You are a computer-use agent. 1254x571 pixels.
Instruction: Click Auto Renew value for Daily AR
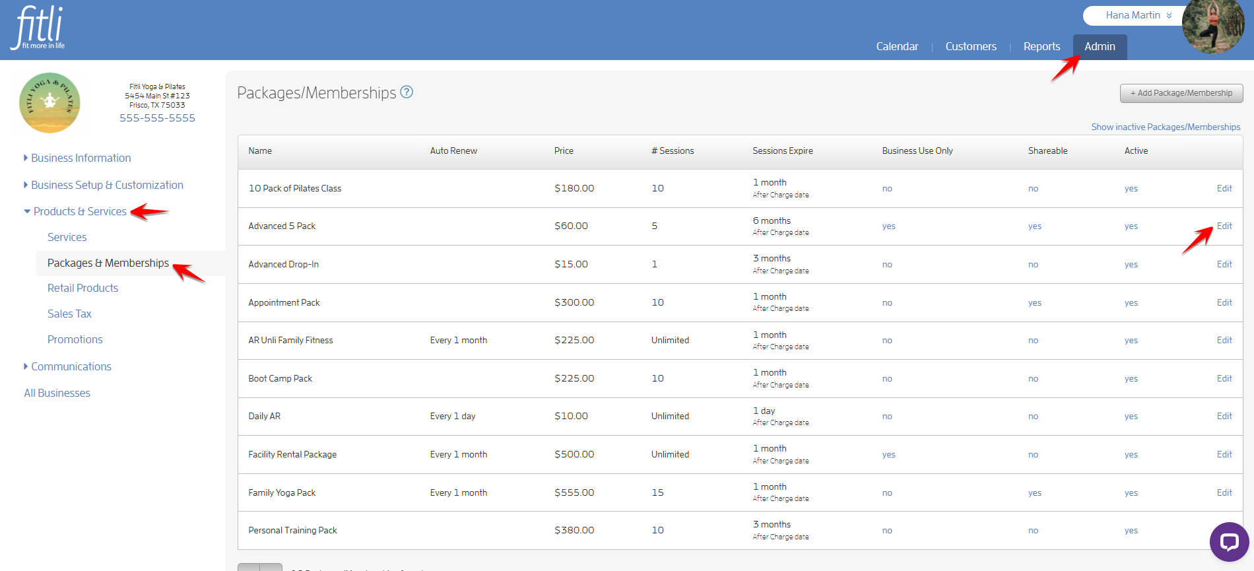tap(453, 416)
